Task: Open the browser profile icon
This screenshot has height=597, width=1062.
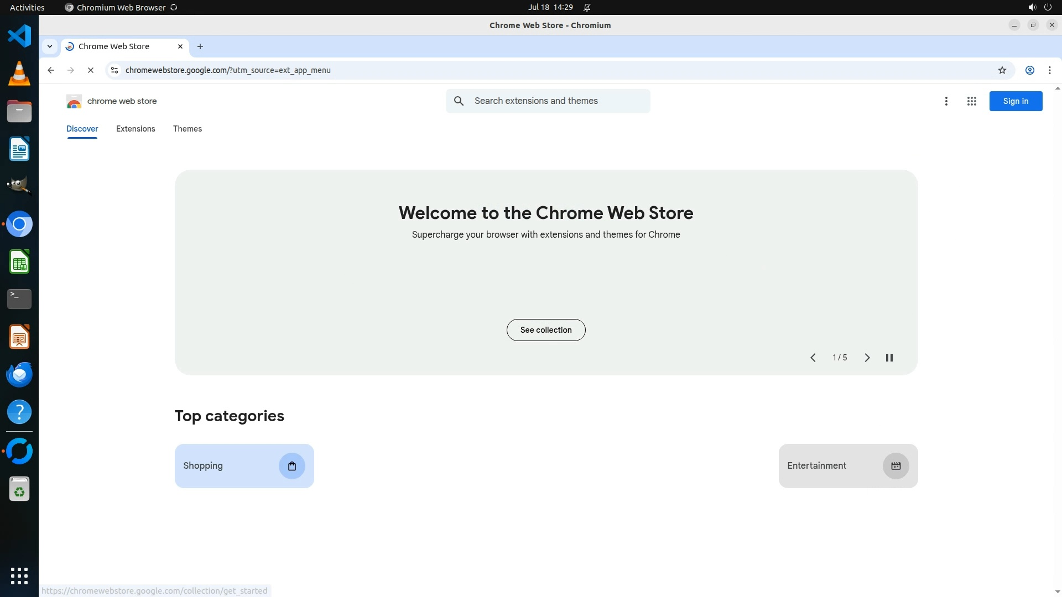Action: 1030,70
